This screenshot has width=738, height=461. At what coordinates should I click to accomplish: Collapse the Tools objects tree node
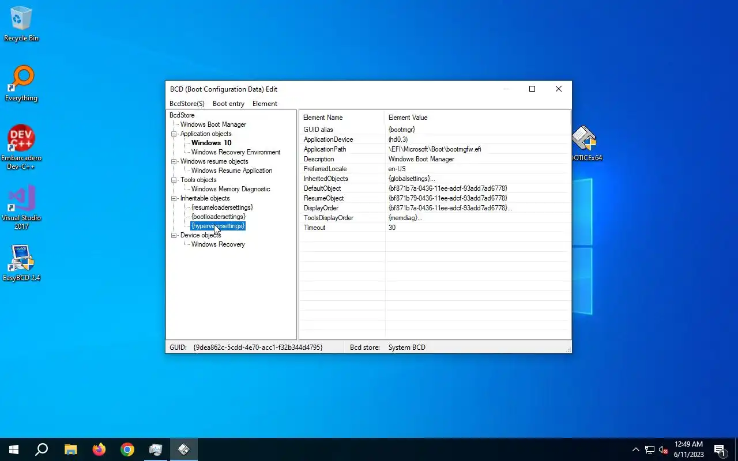174,180
